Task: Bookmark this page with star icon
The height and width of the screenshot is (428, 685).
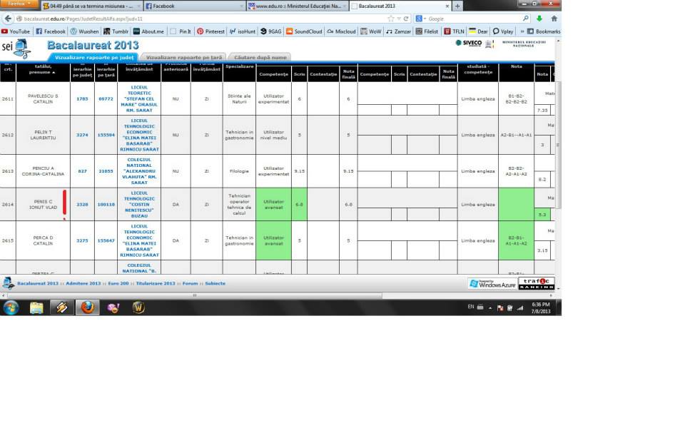Action: click(390, 19)
